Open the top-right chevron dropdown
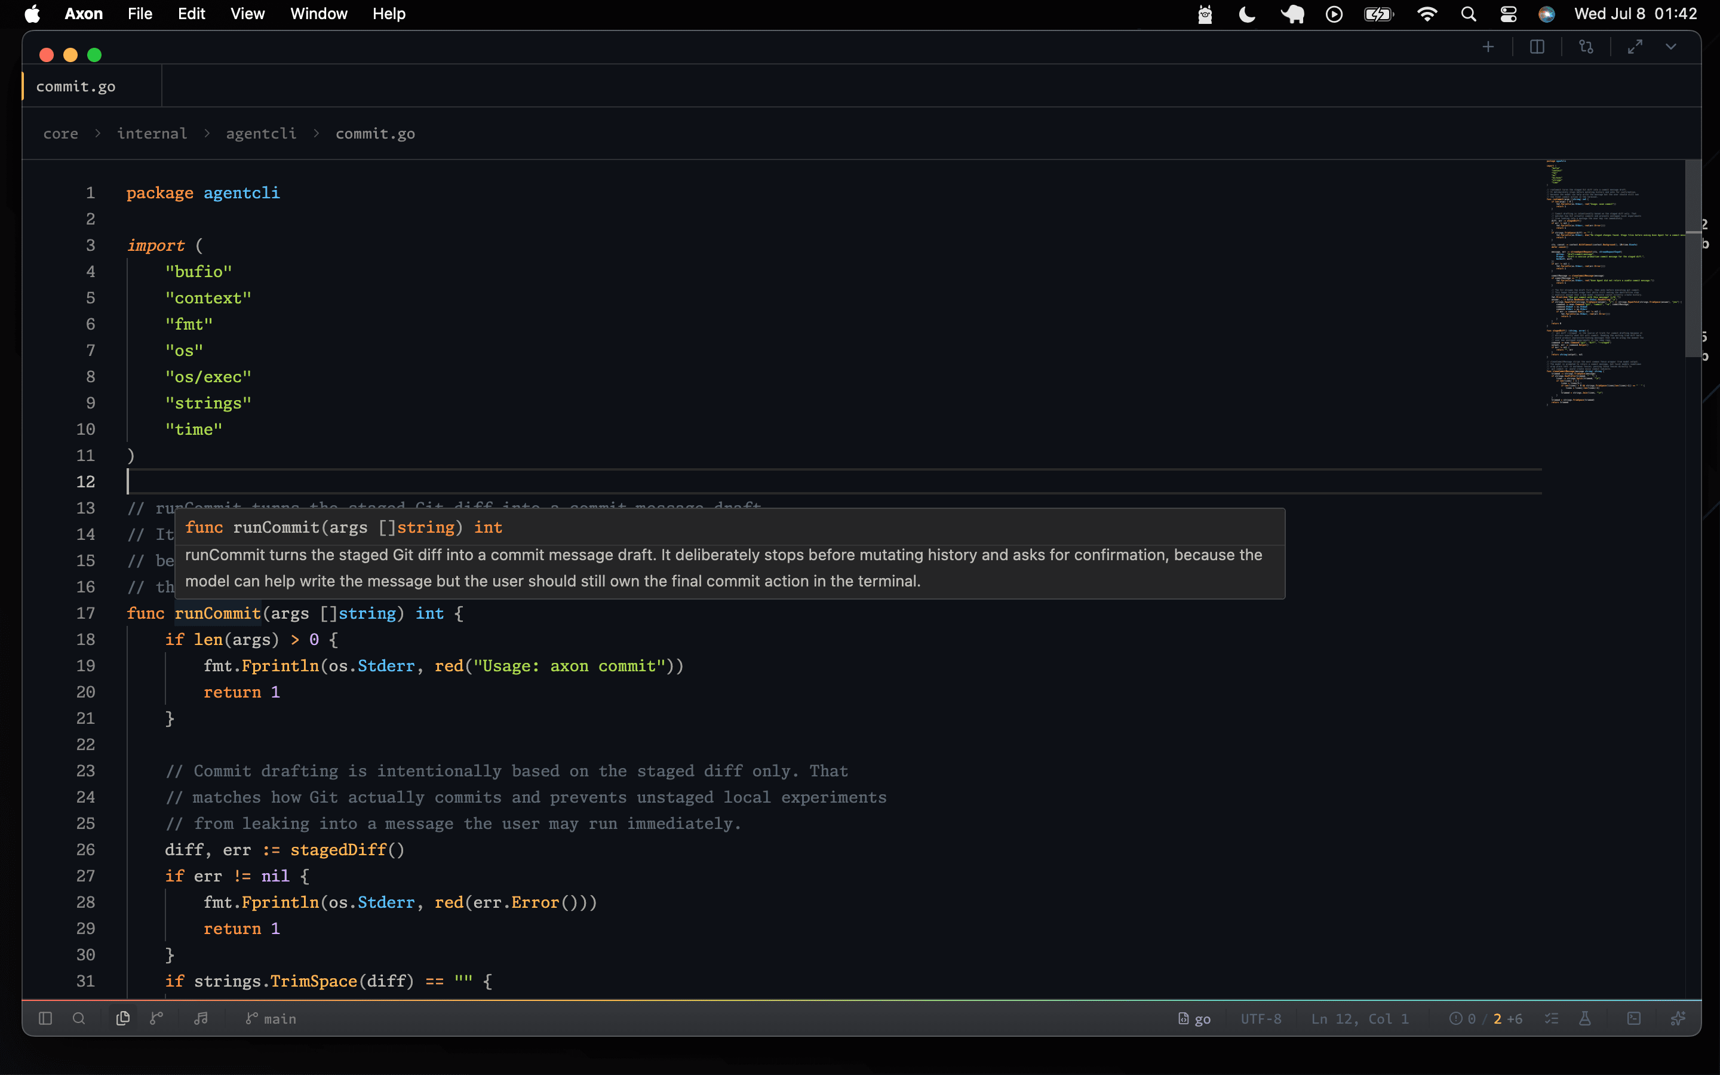Image resolution: width=1720 pixels, height=1075 pixels. pyautogui.click(x=1671, y=47)
